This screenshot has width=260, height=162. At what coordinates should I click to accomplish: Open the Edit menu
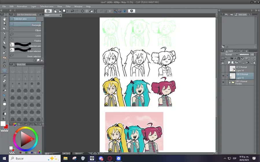(x=12, y=6)
